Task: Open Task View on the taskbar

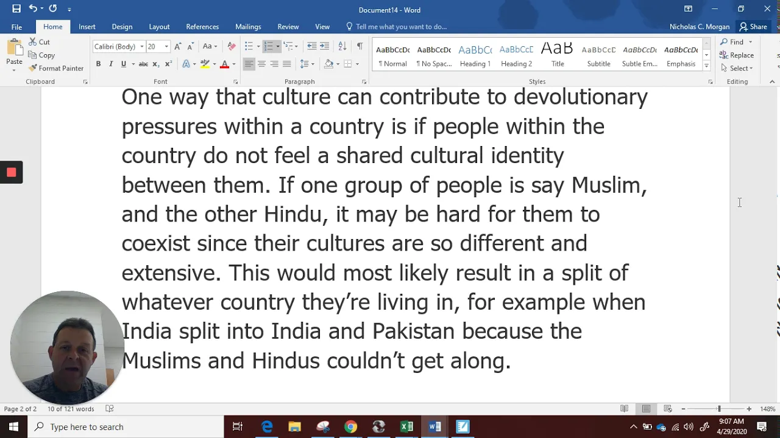Action: pos(238,427)
